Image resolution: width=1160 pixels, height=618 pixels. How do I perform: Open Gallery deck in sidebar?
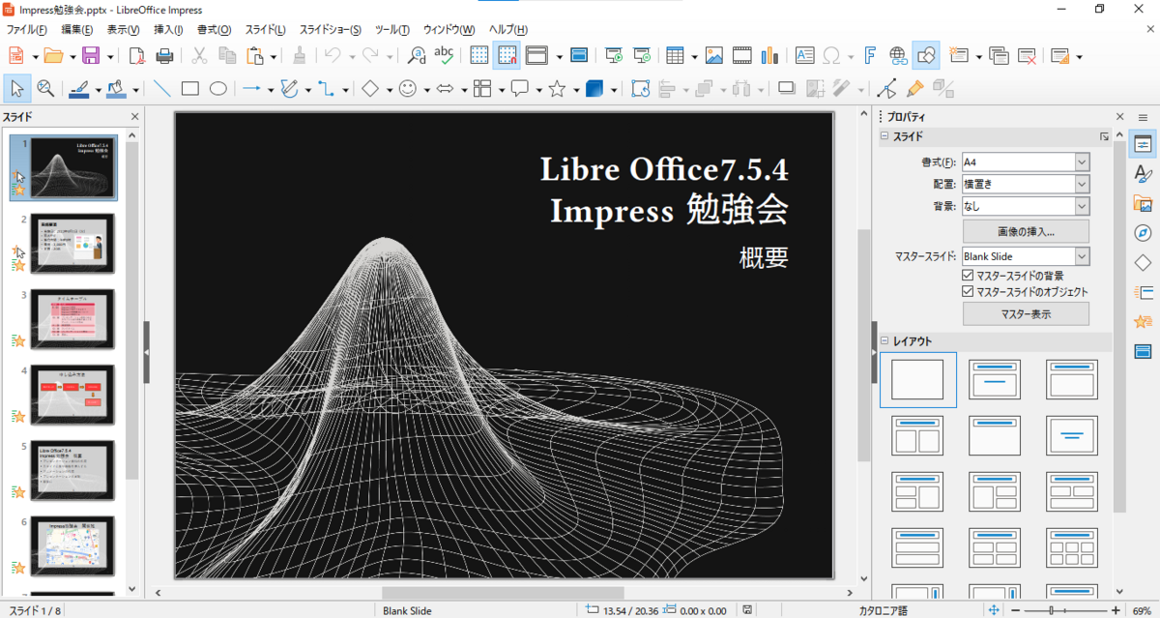point(1143,204)
